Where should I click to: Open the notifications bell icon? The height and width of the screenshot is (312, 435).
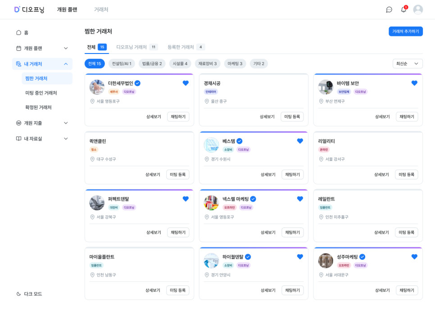pos(403,9)
